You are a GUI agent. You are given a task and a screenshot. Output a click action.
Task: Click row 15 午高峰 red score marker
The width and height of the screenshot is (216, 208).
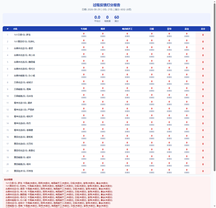tap(84, 129)
